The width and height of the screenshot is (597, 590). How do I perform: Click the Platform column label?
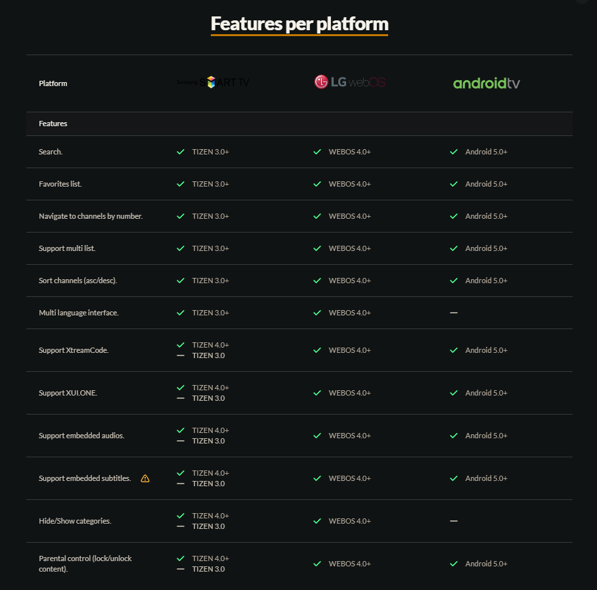(x=53, y=83)
